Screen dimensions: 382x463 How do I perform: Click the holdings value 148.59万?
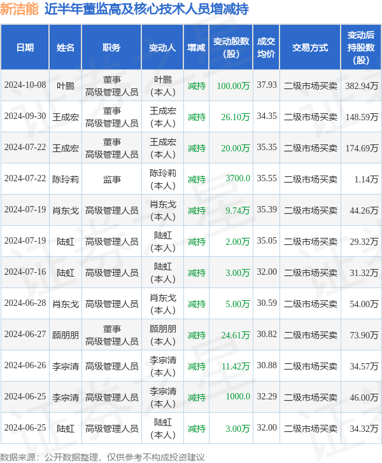click(362, 117)
